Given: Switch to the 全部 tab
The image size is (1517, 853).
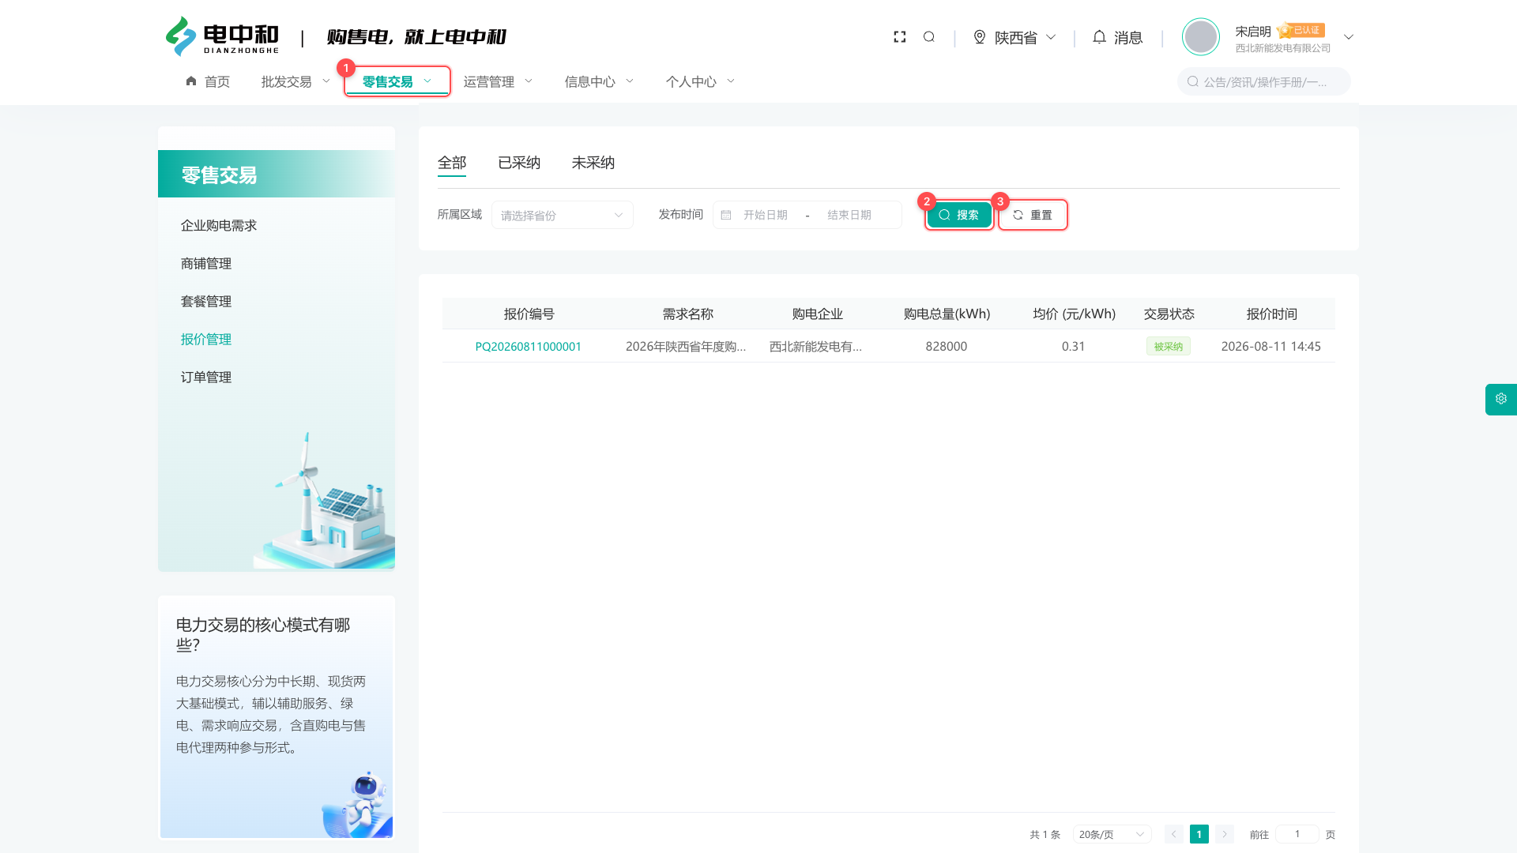Looking at the screenshot, I should [452, 163].
